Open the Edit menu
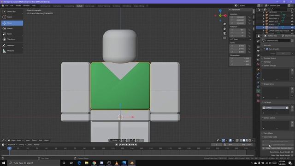 coord(12,6)
